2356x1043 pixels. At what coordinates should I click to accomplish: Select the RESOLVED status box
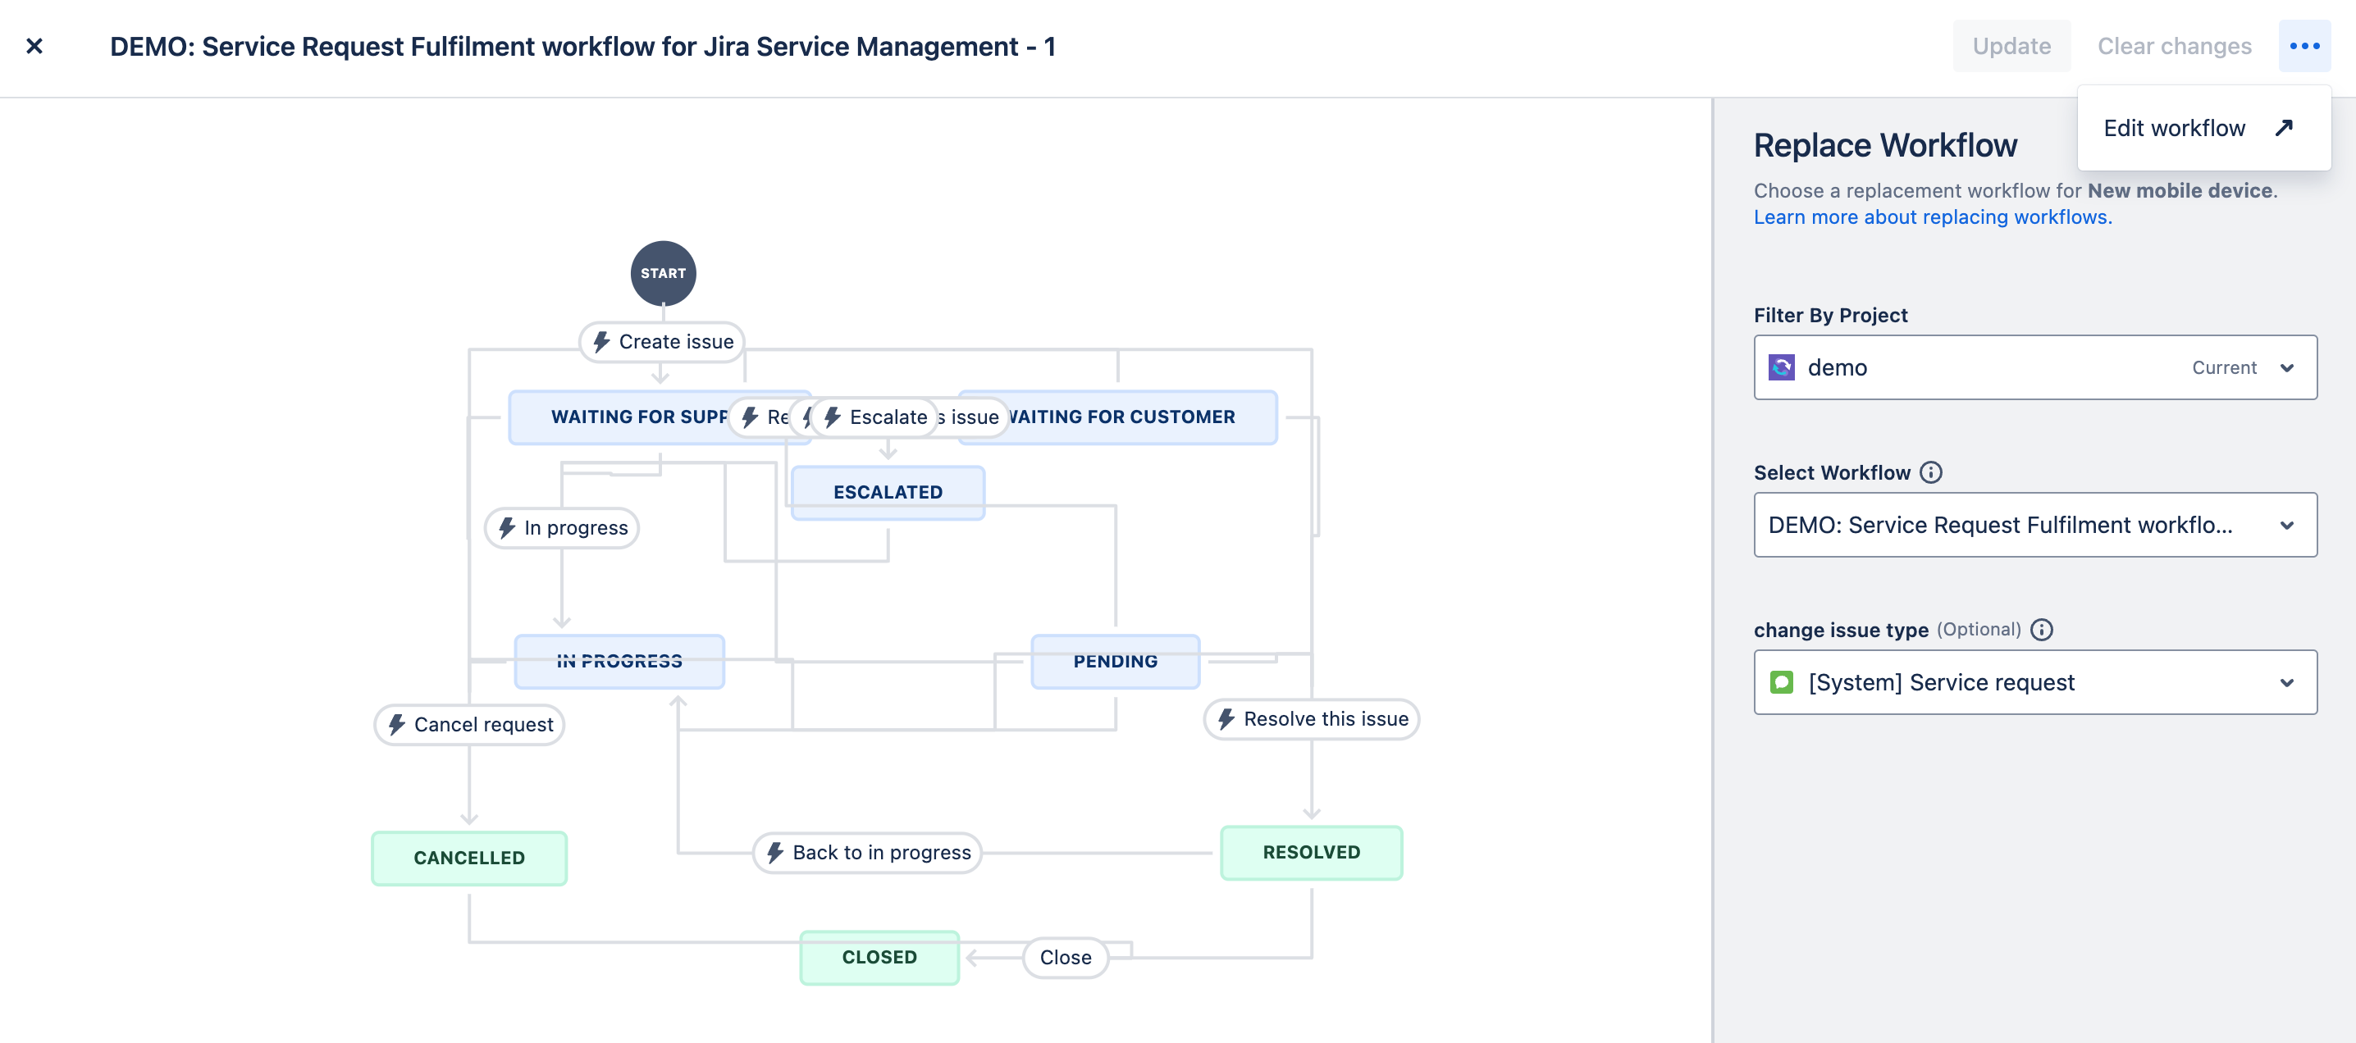tap(1311, 852)
